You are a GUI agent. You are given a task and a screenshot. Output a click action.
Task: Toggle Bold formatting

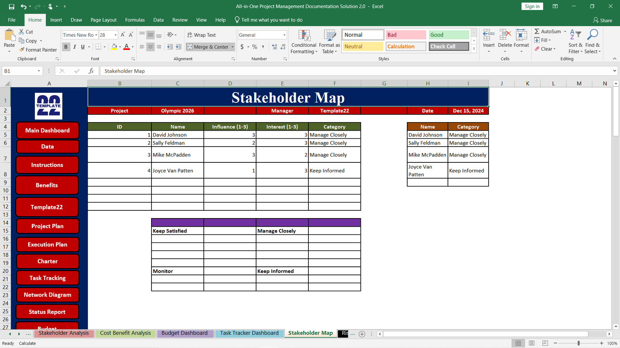coord(66,47)
